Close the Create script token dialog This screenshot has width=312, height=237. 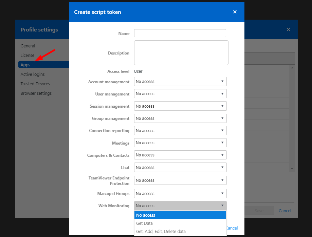click(x=235, y=12)
